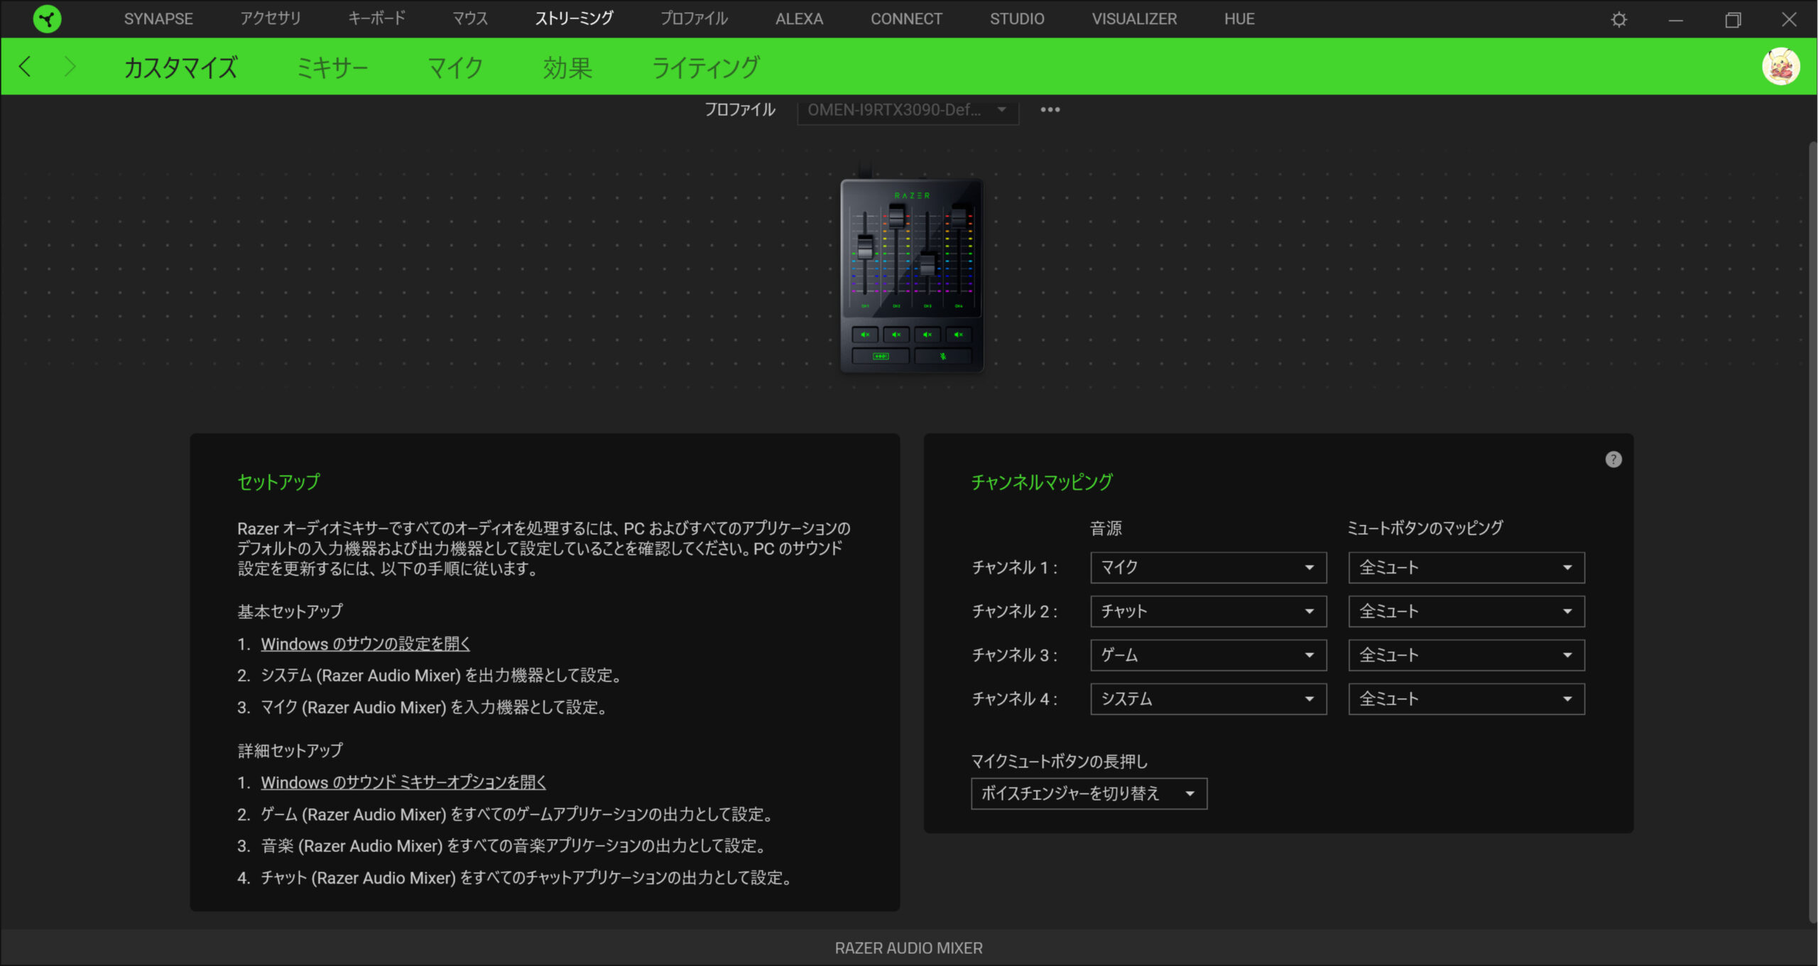Open Channel 4 mute button mapping dropdown
Screen dimensions: 1818x966
pos(1466,699)
